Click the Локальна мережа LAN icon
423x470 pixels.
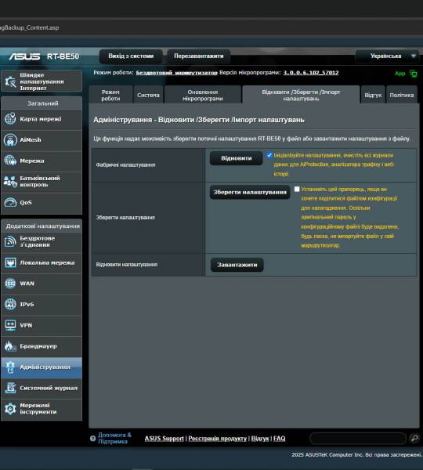coord(10,262)
